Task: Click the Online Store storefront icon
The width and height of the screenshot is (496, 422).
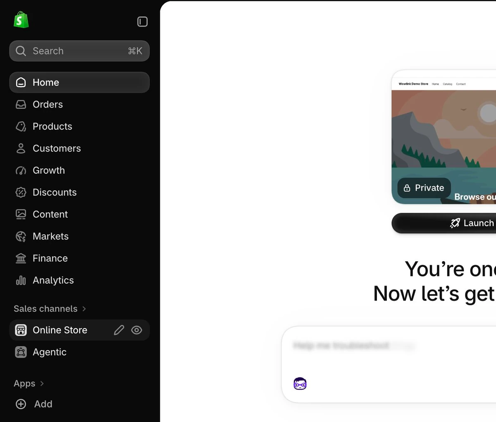Action: (21, 330)
